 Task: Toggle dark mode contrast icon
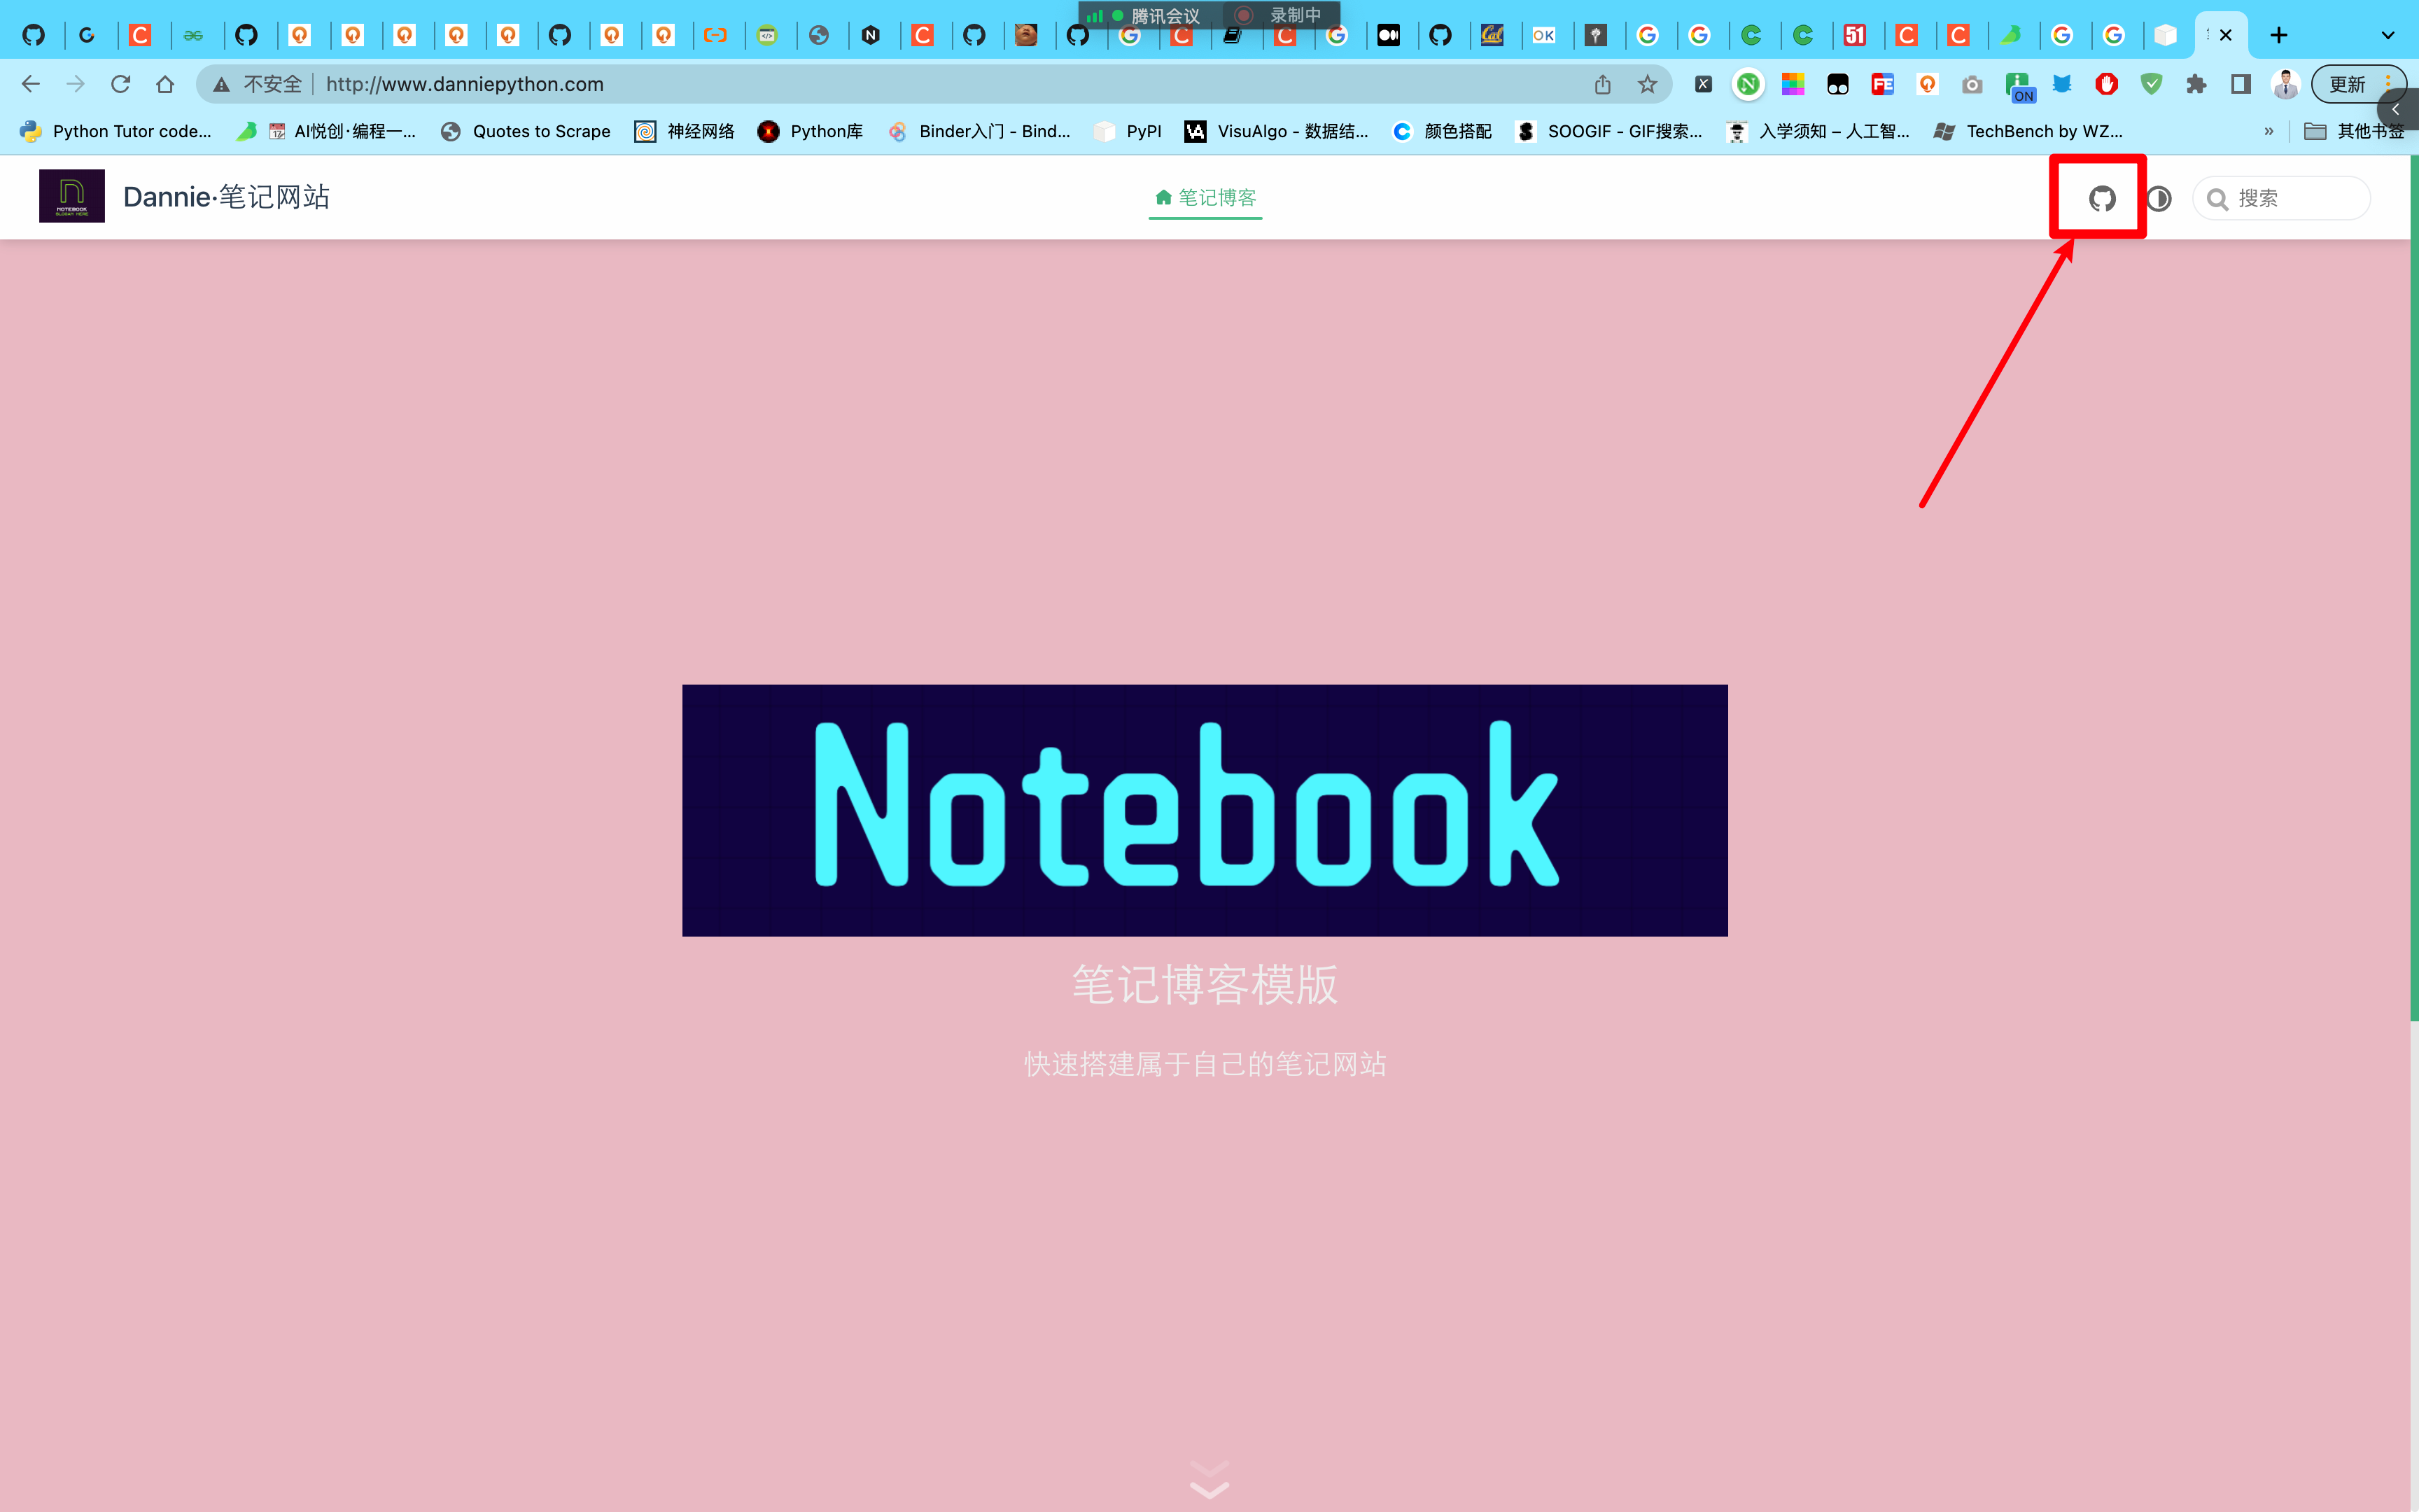tap(2159, 198)
